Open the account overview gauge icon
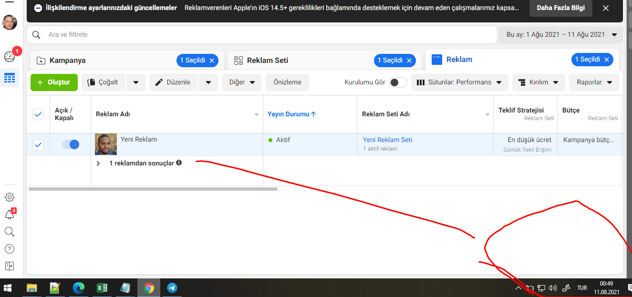632x297 pixels. (x=10, y=57)
